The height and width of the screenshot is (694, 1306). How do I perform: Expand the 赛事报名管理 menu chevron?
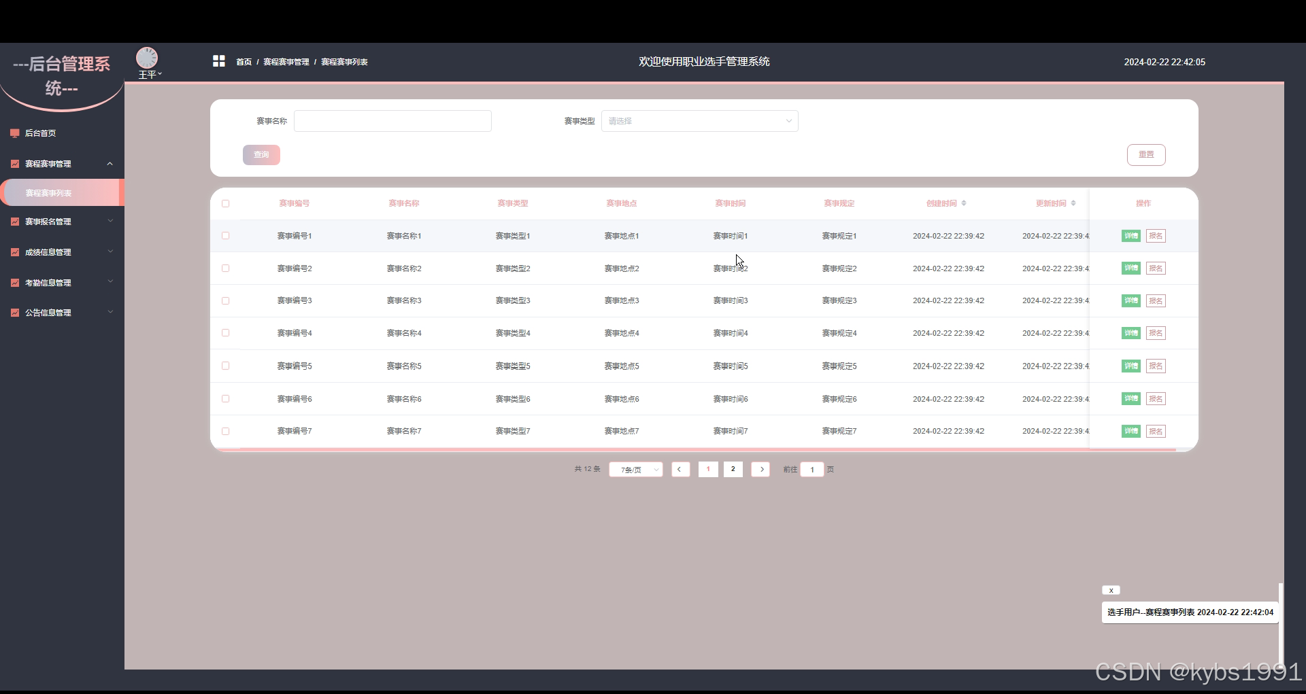coord(110,221)
